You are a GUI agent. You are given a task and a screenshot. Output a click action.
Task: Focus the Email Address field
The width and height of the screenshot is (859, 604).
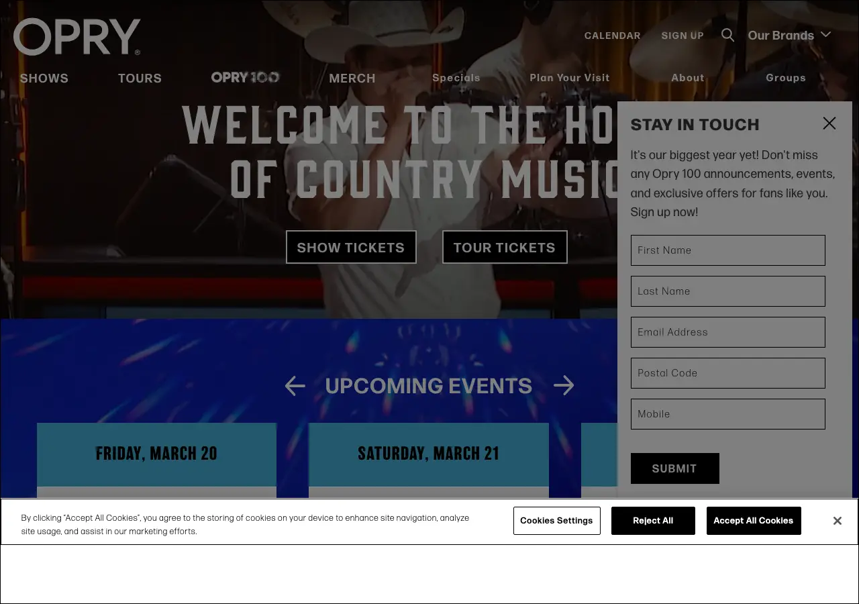point(728,332)
